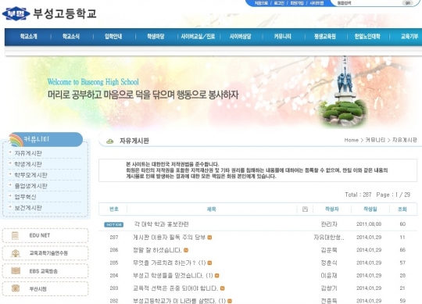Click the 조회 column header
The height and width of the screenshot is (304, 422).
(x=402, y=209)
